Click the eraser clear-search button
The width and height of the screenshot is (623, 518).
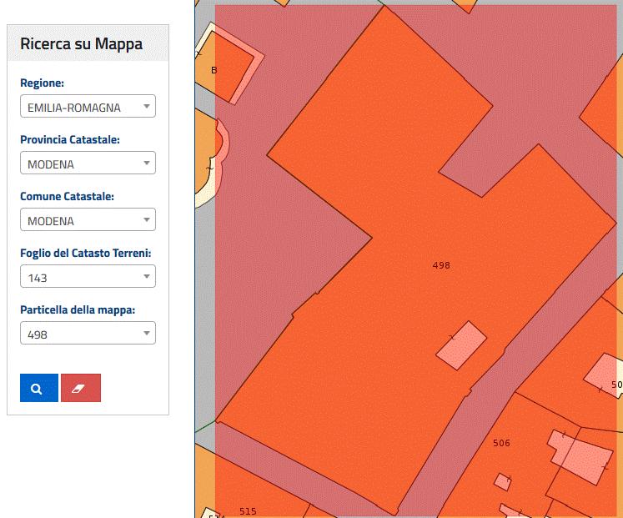[x=81, y=388]
